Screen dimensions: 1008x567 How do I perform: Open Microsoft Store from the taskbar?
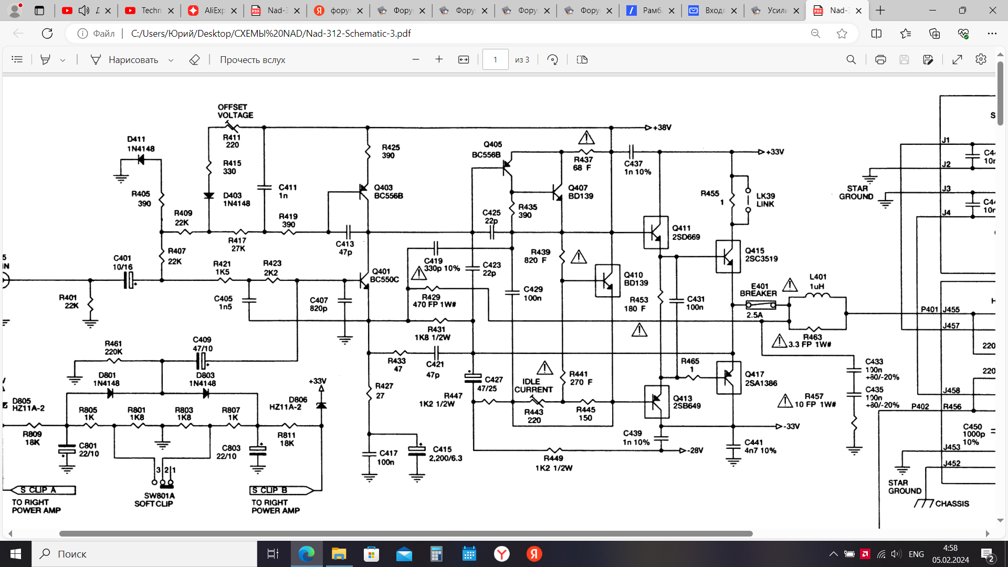(371, 554)
